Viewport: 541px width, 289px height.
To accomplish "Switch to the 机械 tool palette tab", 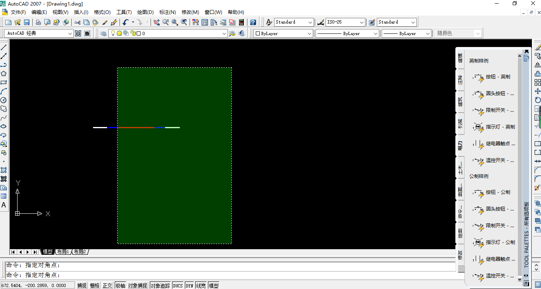I will click(460, 123).
